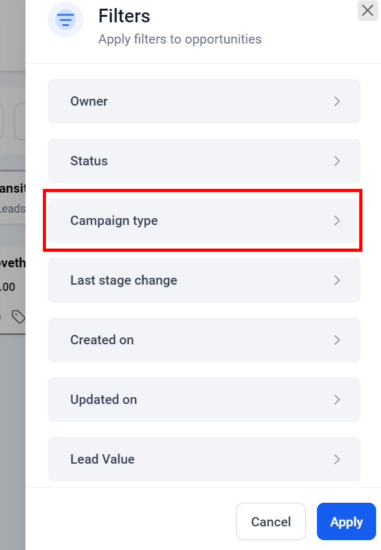This screenshot has height=550, width=381.
Task: Close the Filters panel with X
Action: 367,10
